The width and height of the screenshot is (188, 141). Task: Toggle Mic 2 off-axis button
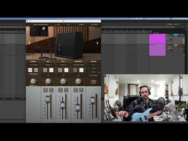pyautogui.click(x=60, y=70)
